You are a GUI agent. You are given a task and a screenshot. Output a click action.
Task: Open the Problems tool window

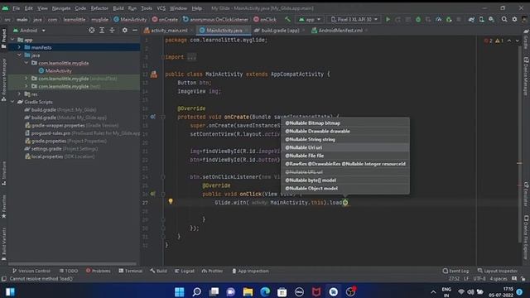point(99,271)
